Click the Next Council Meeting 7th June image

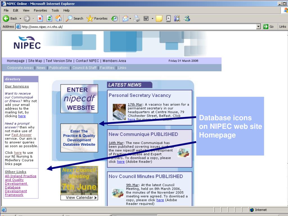click(x=79, y=180)
